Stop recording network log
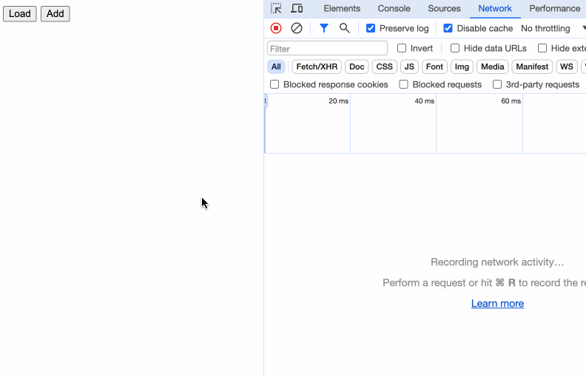586x376 pixels. click(x=276, y=28)
